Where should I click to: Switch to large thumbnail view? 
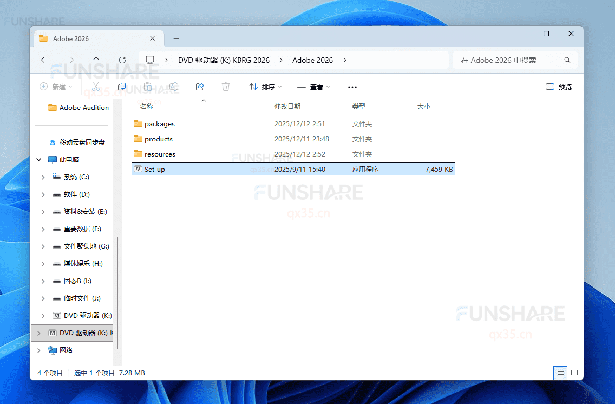(x=574, y=373)
